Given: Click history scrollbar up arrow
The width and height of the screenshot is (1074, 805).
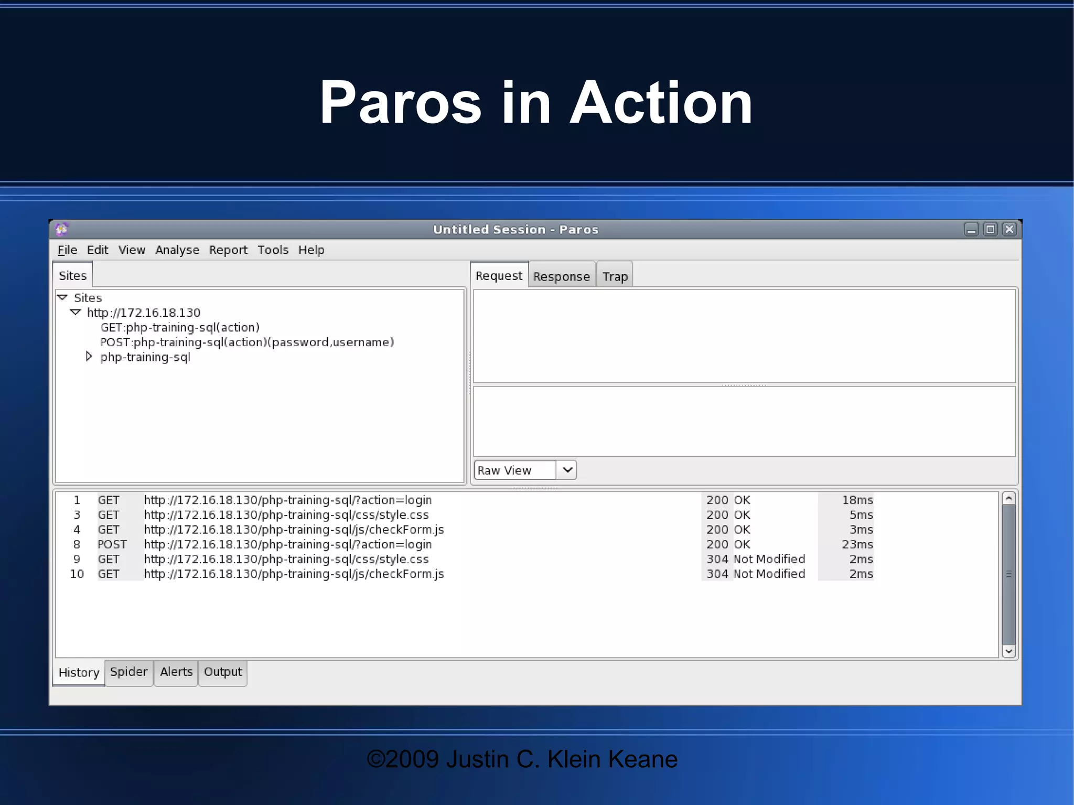Looking at the screenshot, I should [x=1008, y=498].
